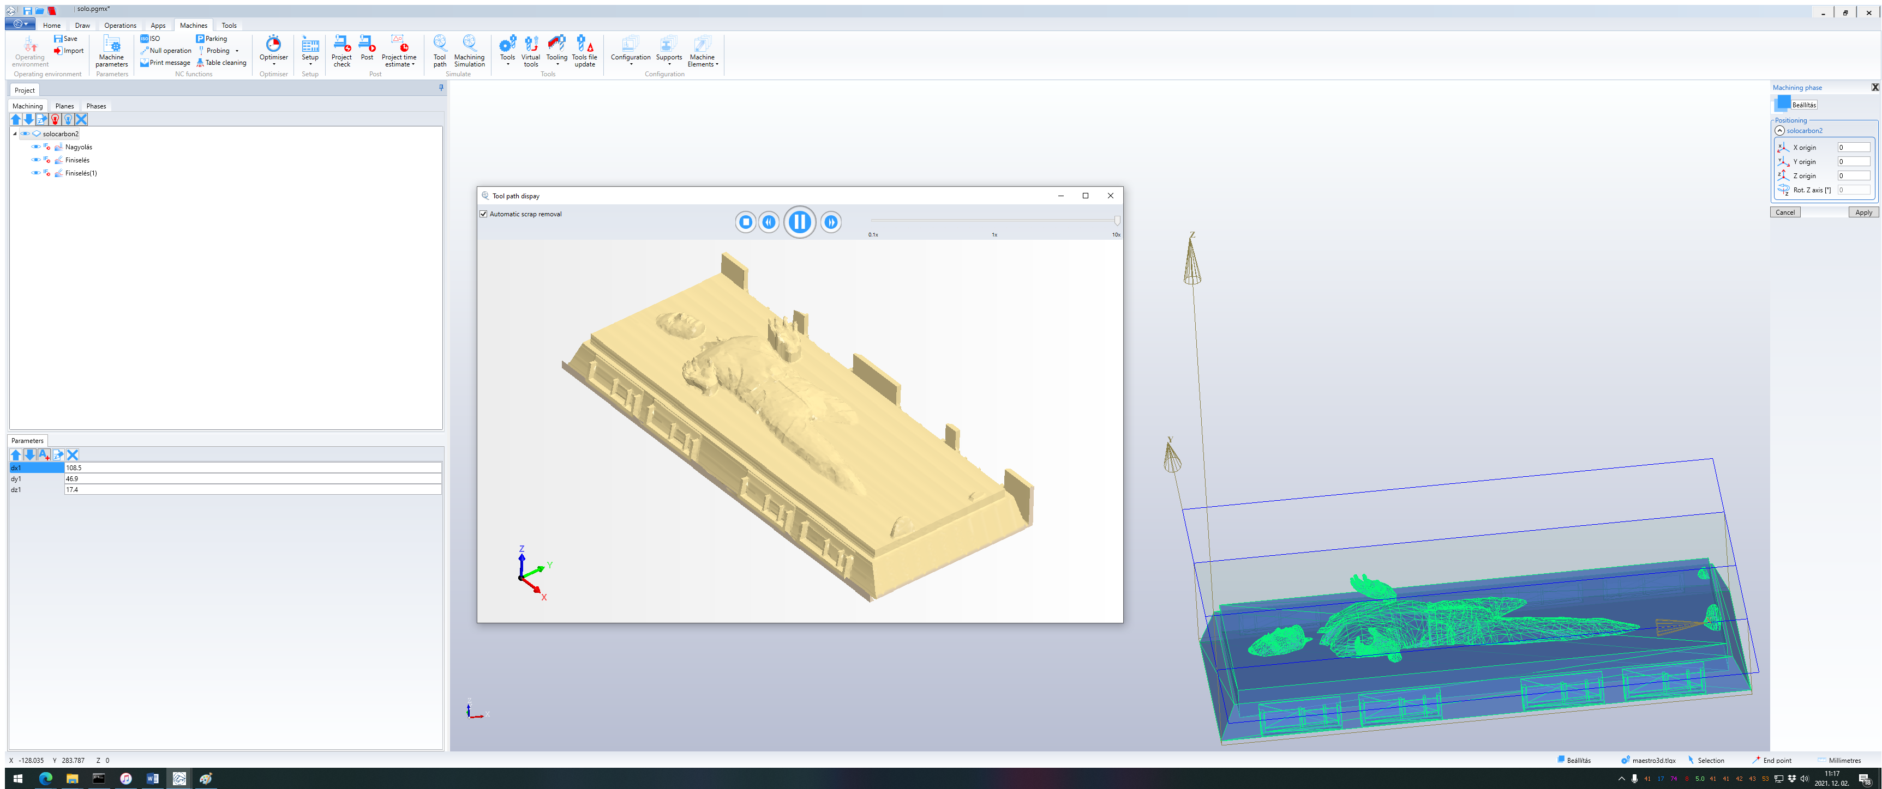This screenshot has height=789, width=1882.
Task: Add a Null operation
Action: (x=166, y=50)
